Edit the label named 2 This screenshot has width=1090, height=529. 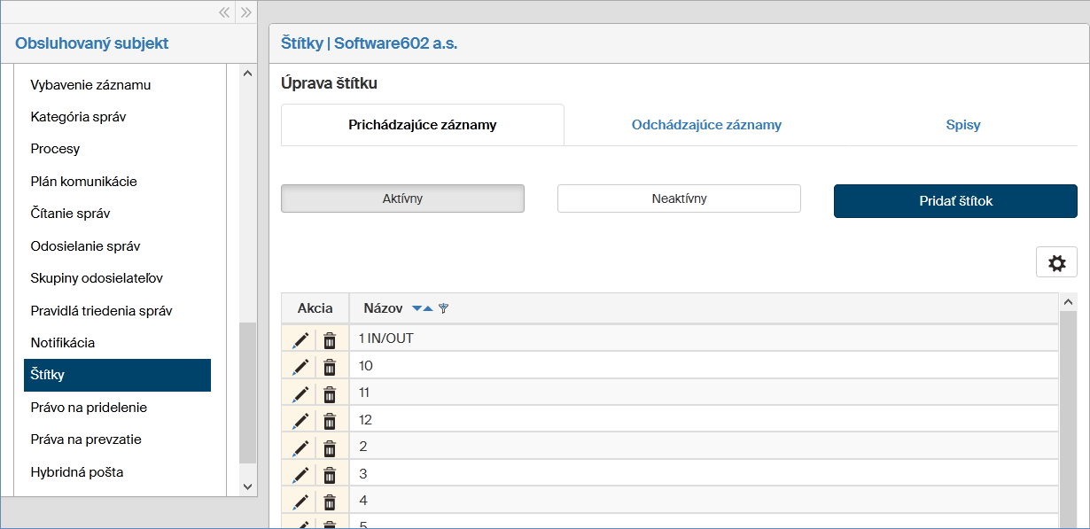pos(300,447)
